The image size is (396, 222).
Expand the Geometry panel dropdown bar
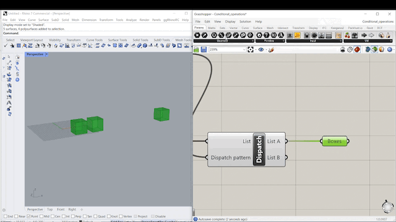pyautogui.click(x=224, y=41)
